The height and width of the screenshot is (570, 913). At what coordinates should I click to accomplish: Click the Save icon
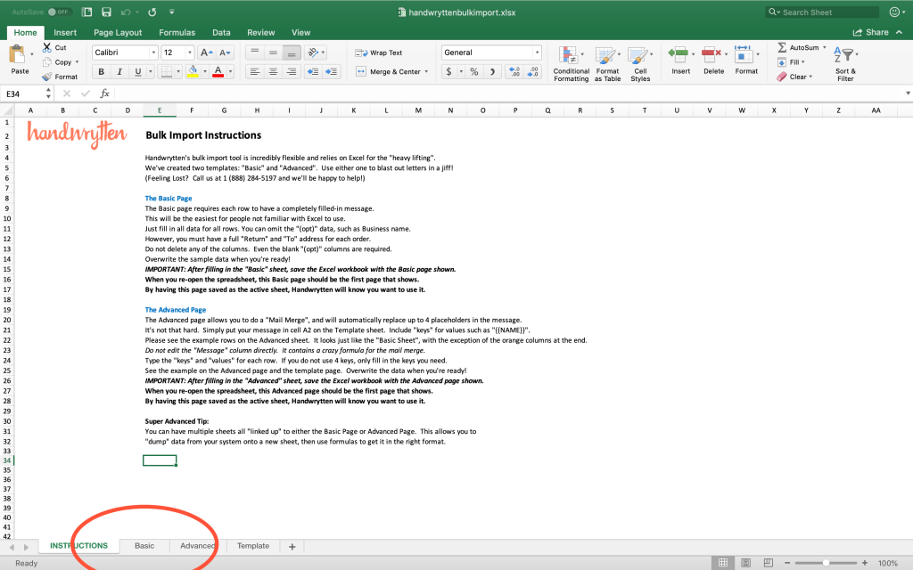[x=107, y=12]
